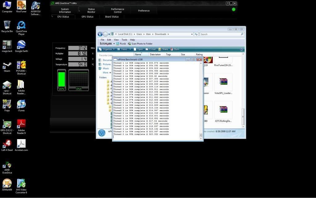This screenshot has height=198, width=316.
Task: Launch 3DMark06 desktop icon
Action: pyautogui.click(x=7, y=185)
